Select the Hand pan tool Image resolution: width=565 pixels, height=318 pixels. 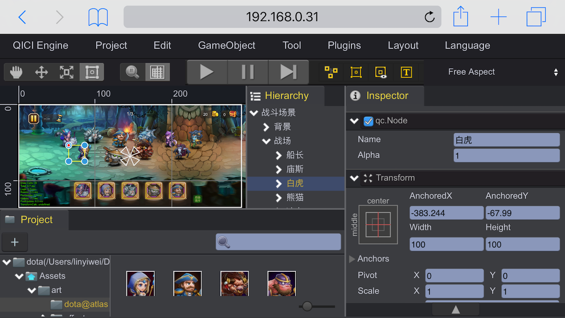coord(16,72)
